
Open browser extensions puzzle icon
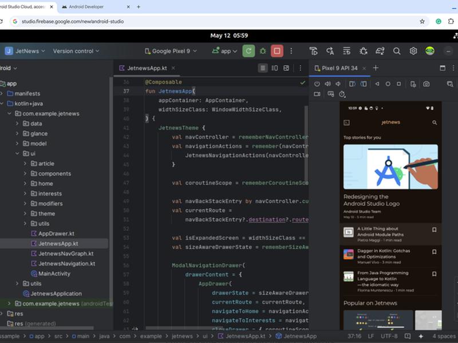point(451,21)
